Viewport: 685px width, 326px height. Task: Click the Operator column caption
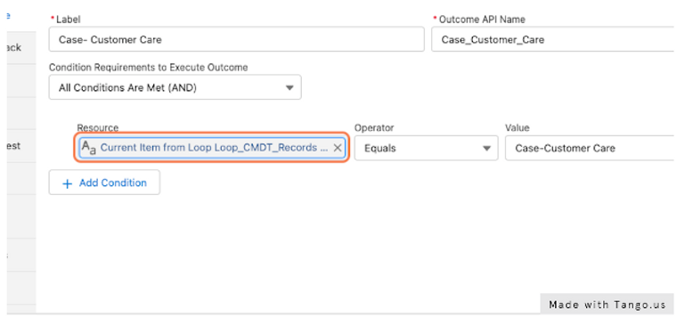(374, 128)
